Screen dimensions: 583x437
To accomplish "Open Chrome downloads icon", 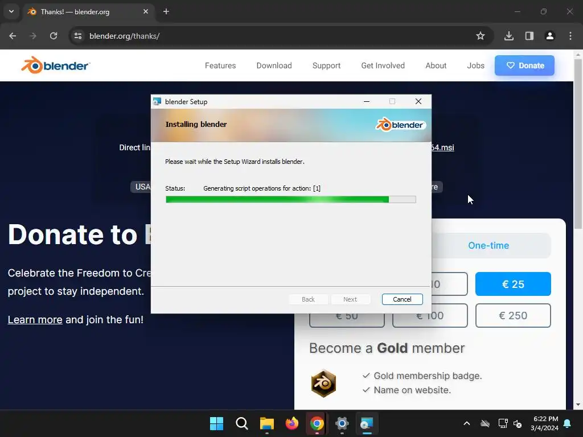I will [x=509, y=36].
